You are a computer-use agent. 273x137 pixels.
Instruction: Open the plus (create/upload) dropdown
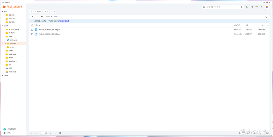coord(53,12)
